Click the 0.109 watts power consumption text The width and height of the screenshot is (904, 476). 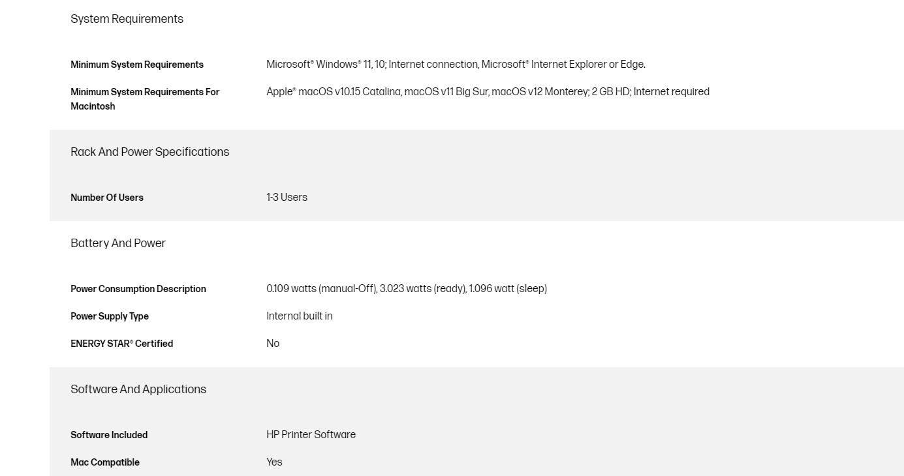407,288
